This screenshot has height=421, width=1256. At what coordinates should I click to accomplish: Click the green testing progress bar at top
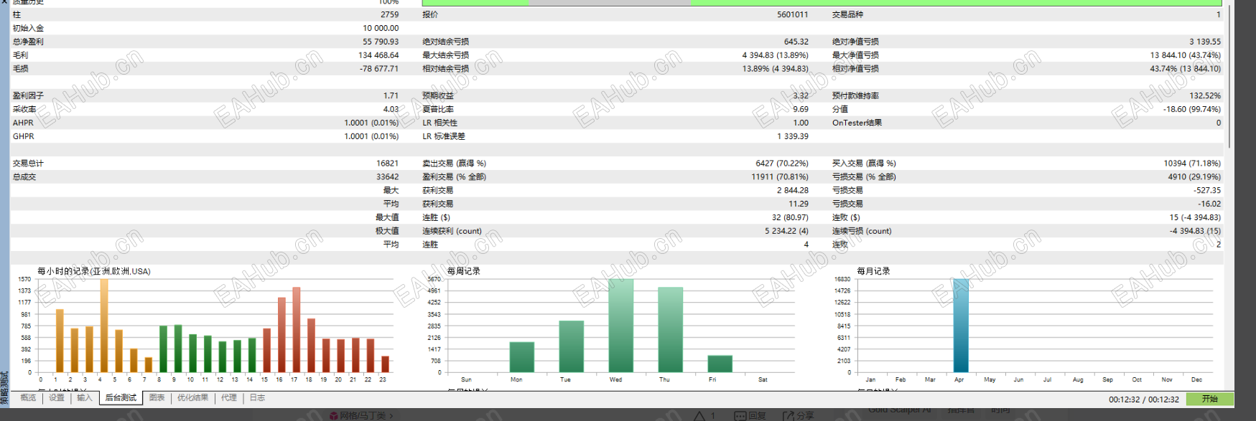pos(822,3)
